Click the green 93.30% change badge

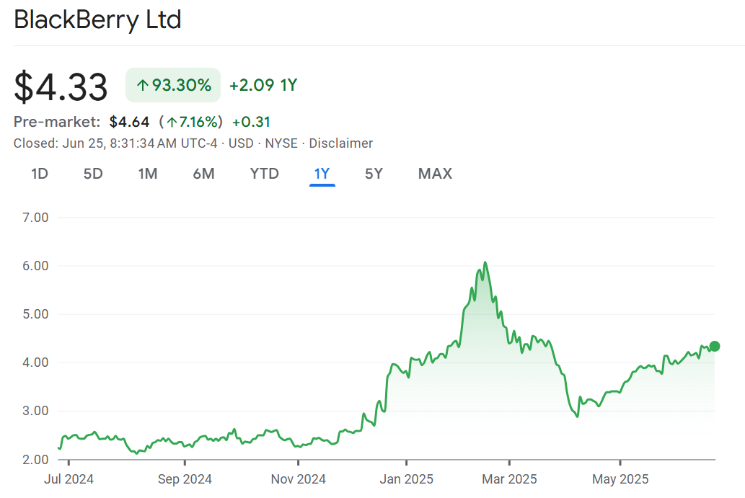point(173,85)
